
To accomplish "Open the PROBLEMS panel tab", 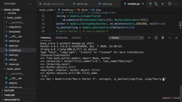I will 61,38.
